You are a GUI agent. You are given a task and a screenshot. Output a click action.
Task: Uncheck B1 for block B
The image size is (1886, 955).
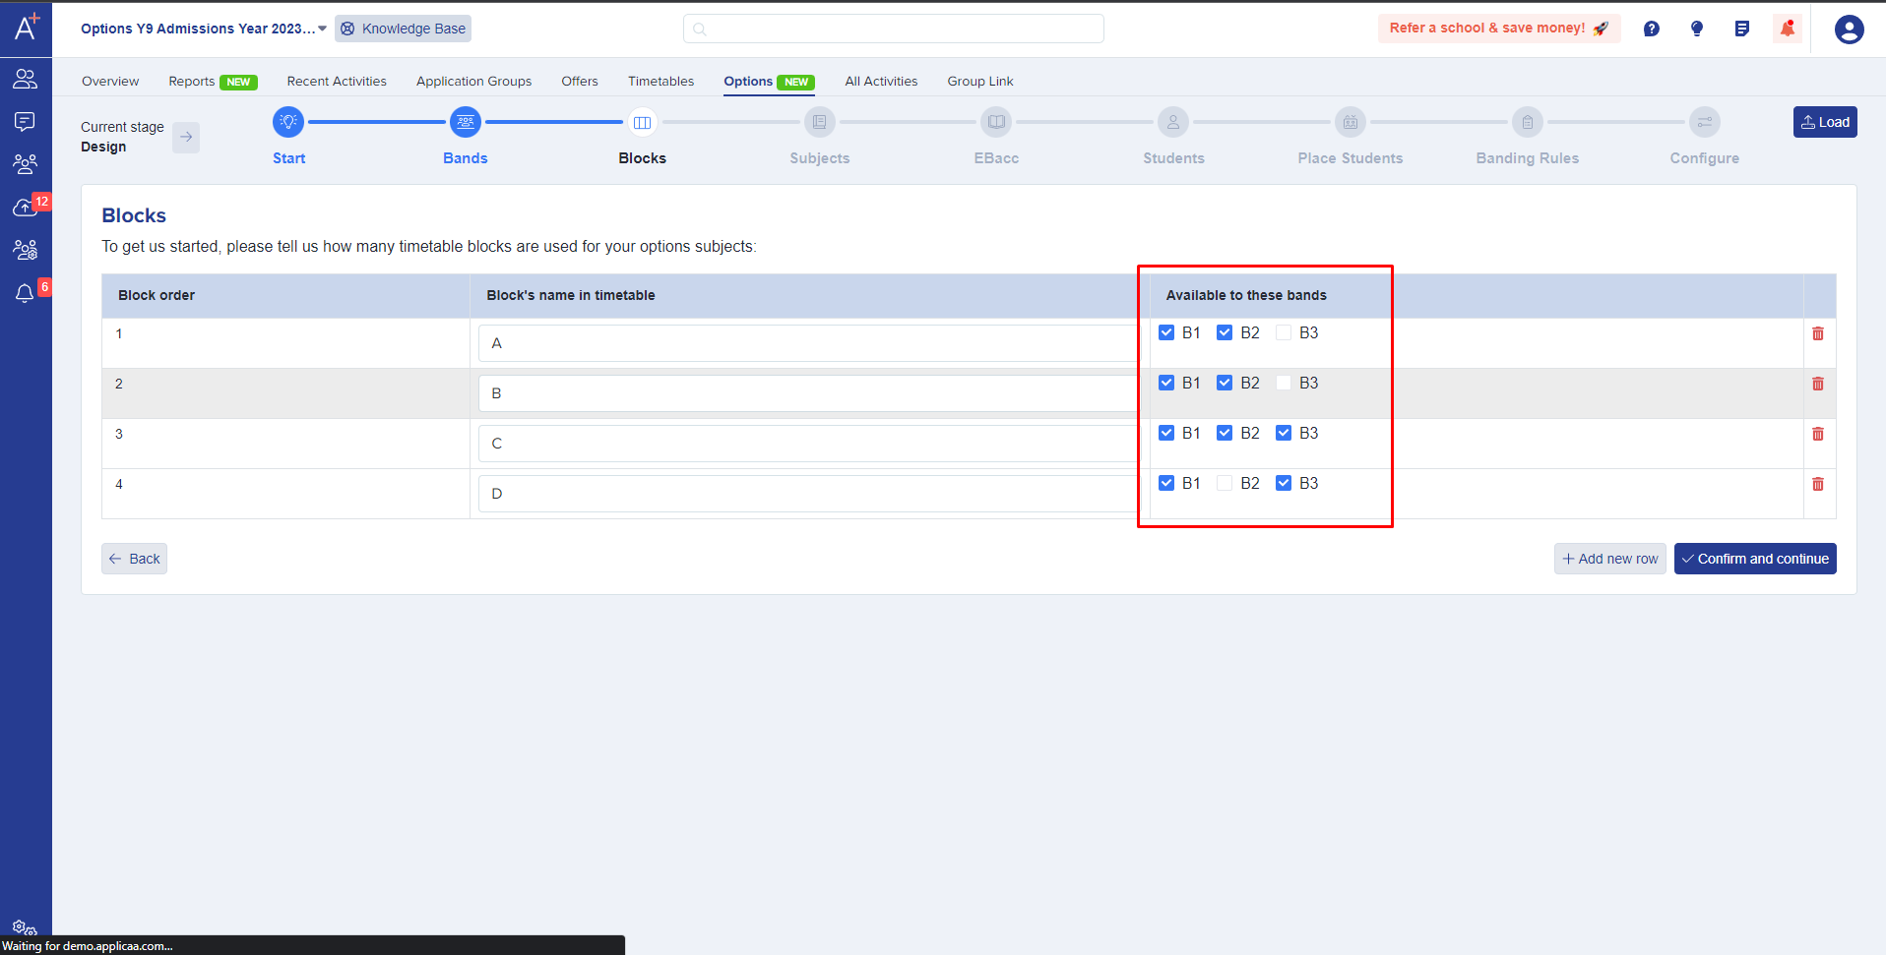(1166, 383)
